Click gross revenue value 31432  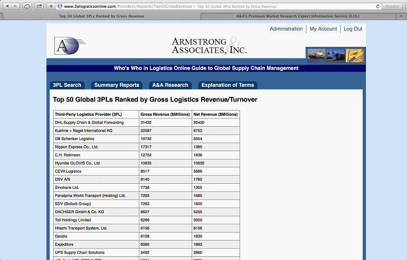click(x=146, y=123)
